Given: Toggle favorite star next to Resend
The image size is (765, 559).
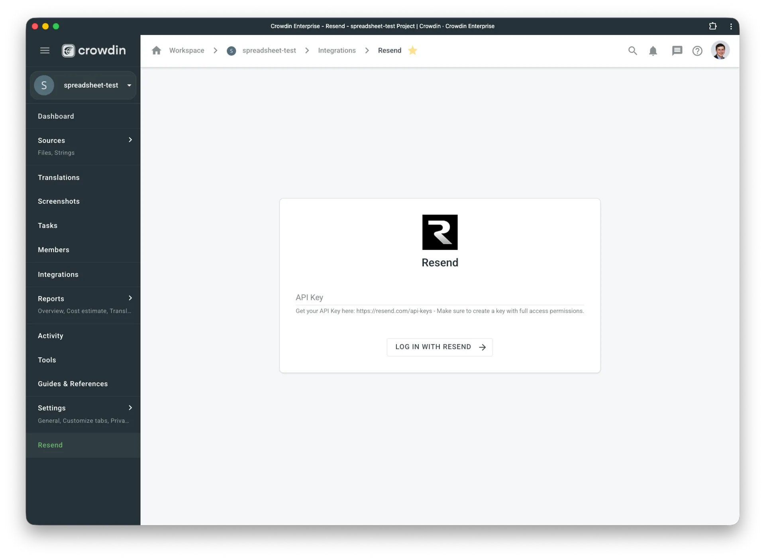Looking at the screenshot, I should 413,50.
